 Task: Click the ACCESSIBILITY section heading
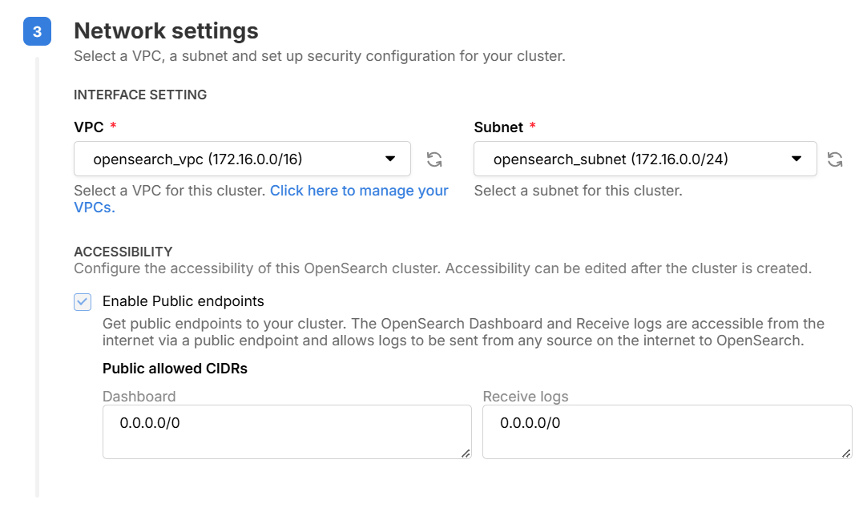(x=123, y=252)
